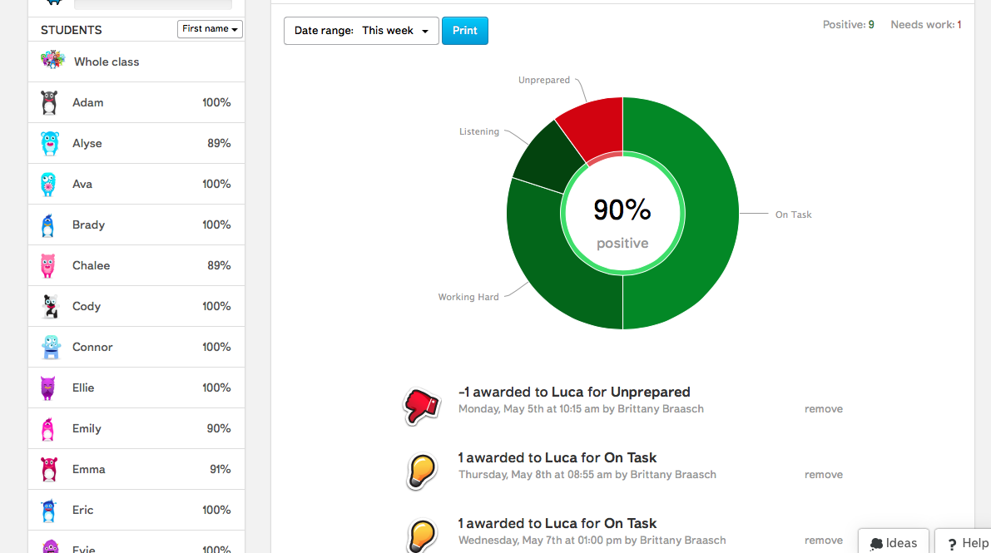The width and height of the screenshot is (991, 553).
Task: Click the Print button
Action: click(x=464, y=30)
